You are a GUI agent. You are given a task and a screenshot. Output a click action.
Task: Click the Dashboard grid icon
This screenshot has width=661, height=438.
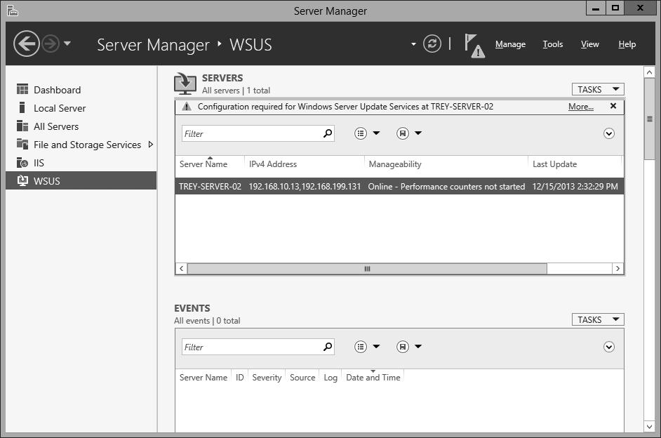pos(22,89)
